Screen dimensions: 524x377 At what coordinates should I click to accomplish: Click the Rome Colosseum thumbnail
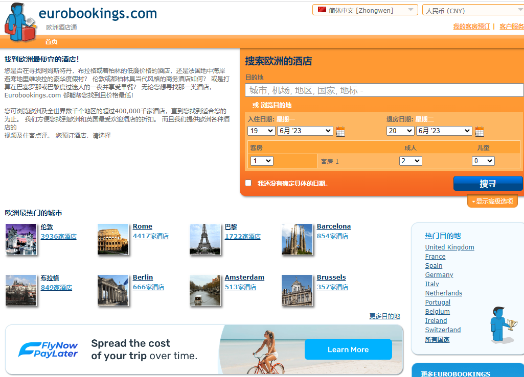(113, 239)
